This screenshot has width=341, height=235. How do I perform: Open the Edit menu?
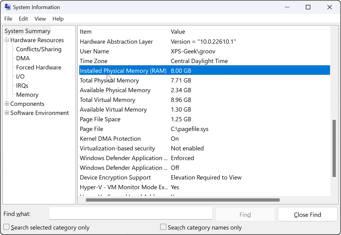23,19
